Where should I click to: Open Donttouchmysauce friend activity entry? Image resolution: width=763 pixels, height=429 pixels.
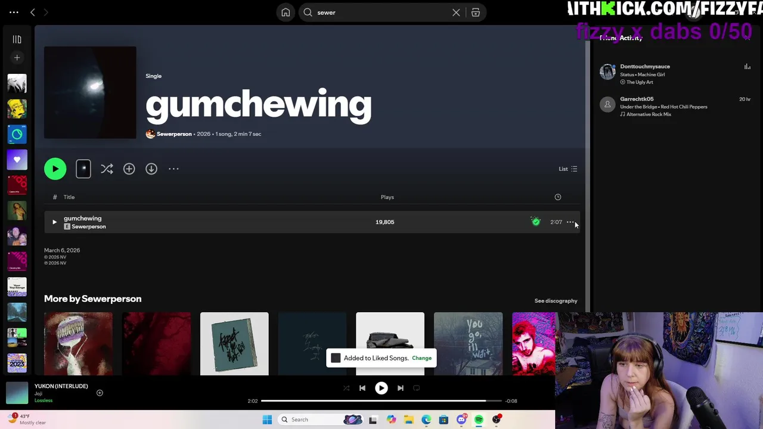675,74
